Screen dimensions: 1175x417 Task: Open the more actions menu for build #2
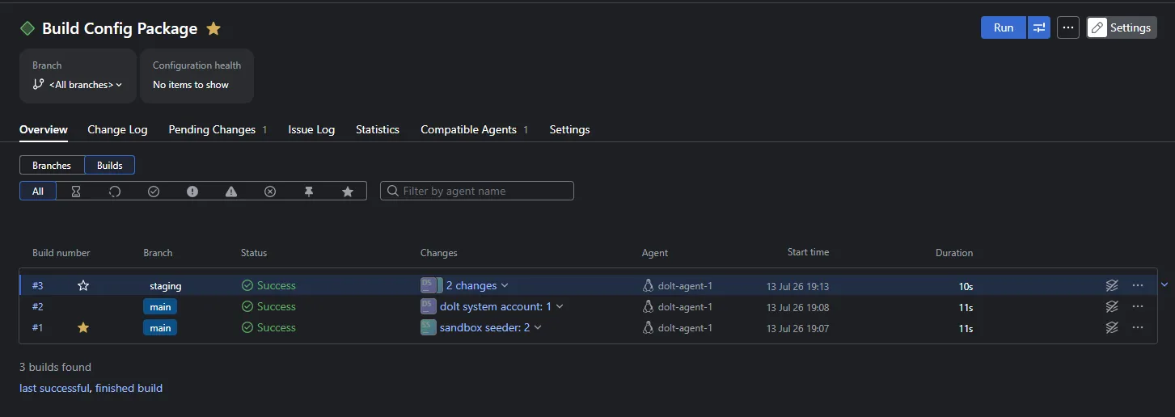click(1138, 306)
